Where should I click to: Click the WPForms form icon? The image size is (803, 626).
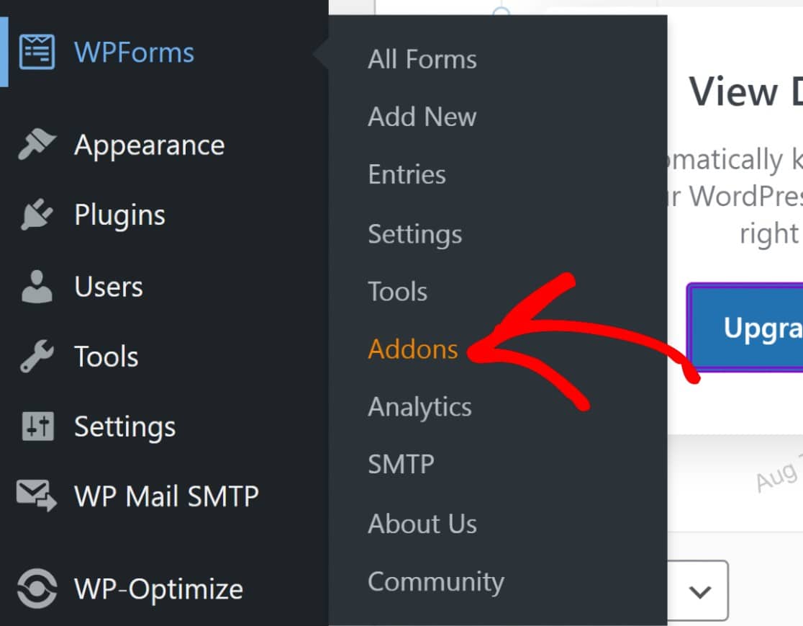coord(37,53)
